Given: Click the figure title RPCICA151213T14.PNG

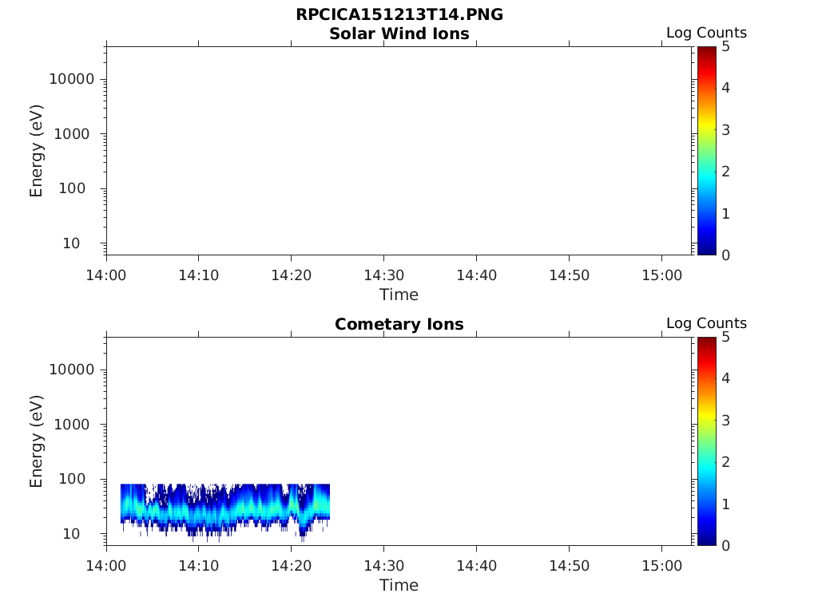Looking at the screenshot, I should [x=399, y=14].
